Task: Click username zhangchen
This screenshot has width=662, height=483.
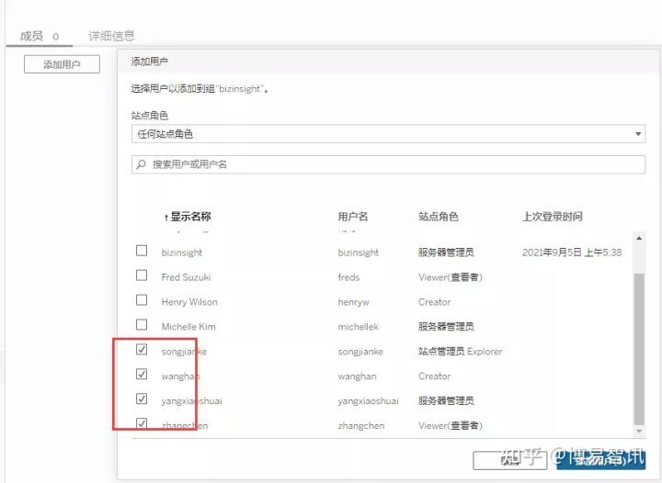Action: point(361,426)
